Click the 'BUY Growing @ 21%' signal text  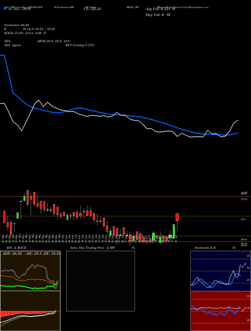(80, 45)
